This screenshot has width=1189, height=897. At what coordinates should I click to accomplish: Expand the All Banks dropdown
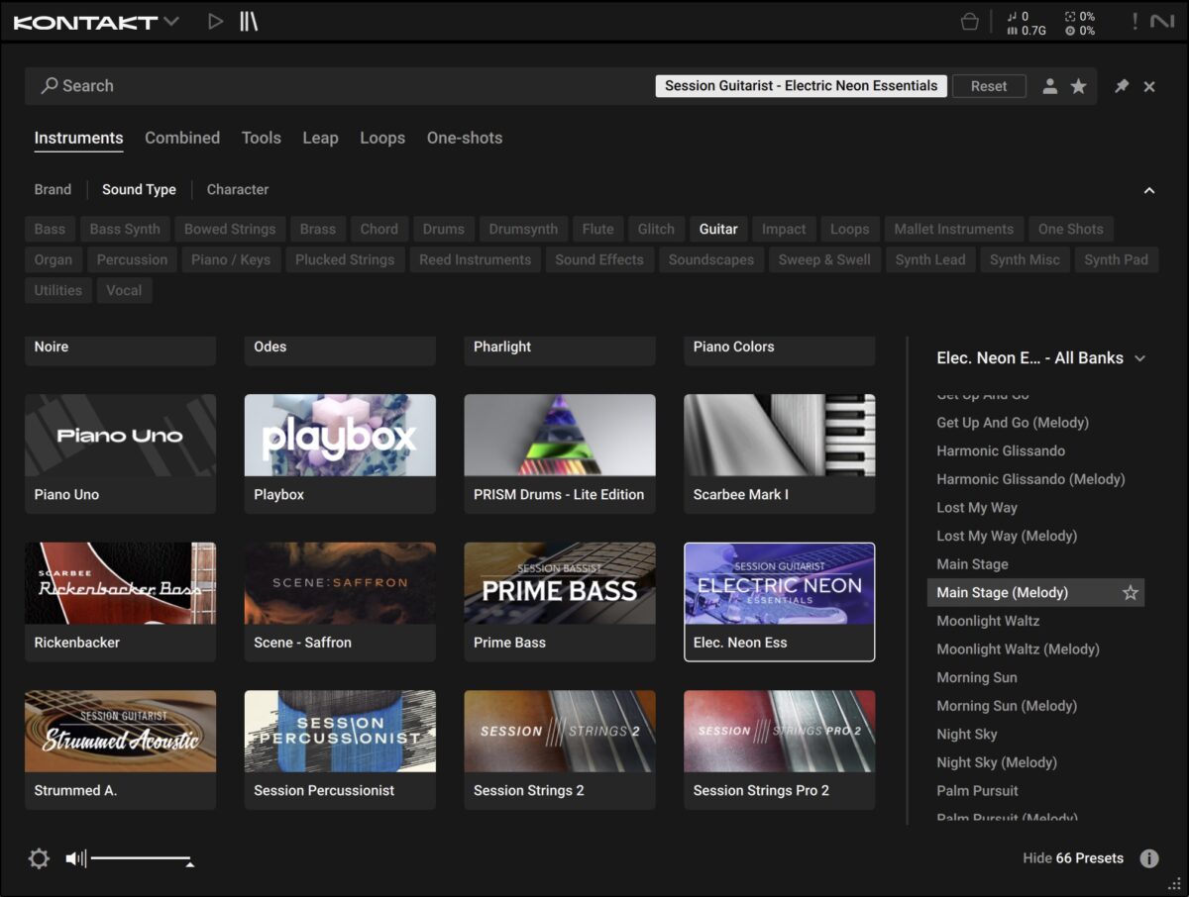(1139, 358)
